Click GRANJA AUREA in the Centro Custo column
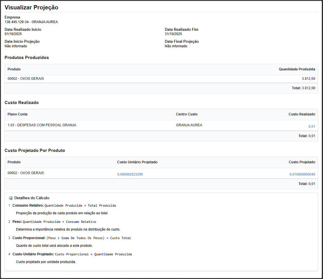Image resolution: width=323 pixels, height=279 pixels. 189,125
